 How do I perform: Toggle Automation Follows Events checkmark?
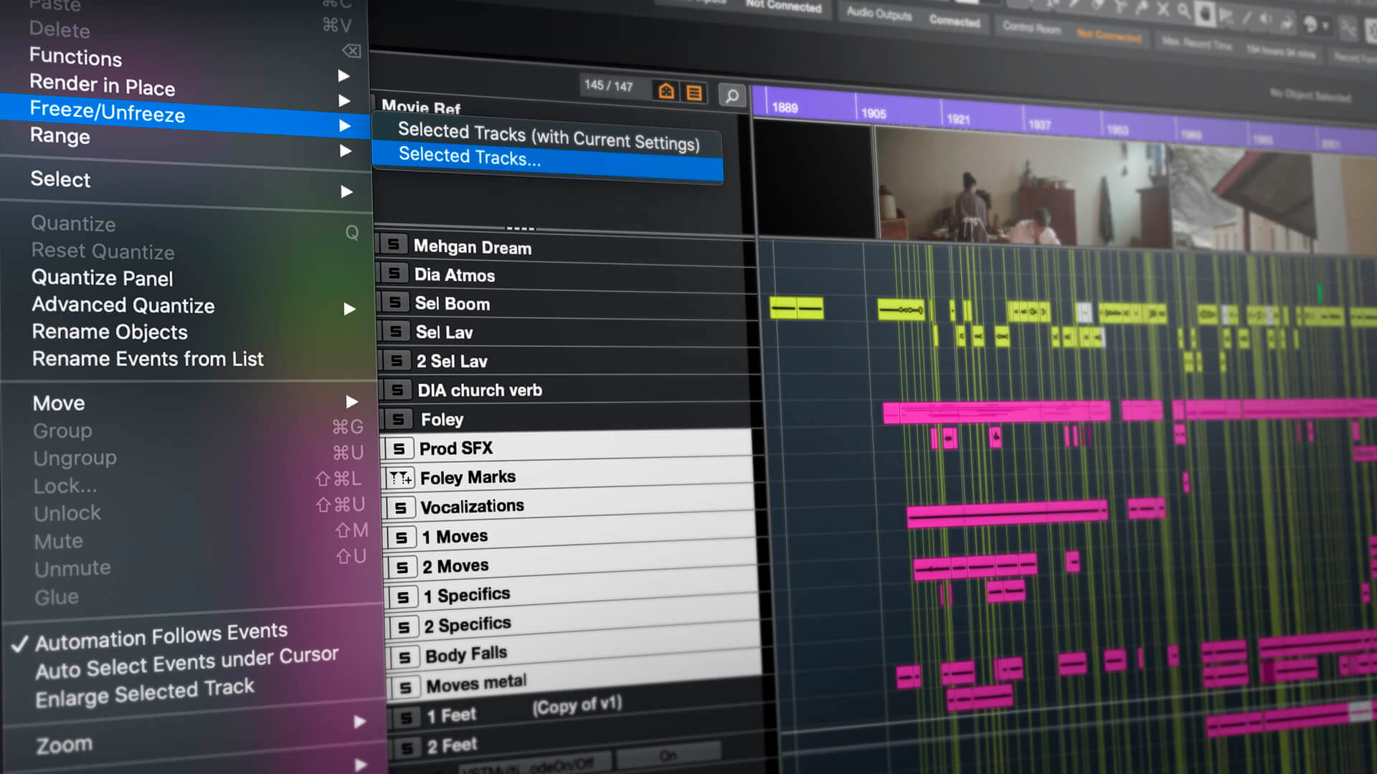click(19, 644)
